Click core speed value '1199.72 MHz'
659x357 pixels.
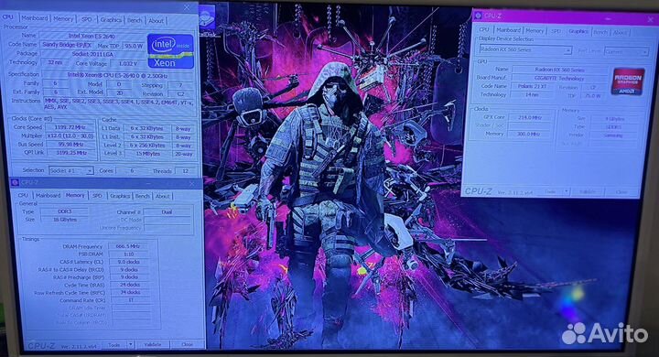(70, 127)
